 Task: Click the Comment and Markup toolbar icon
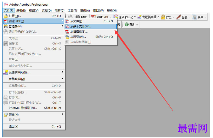(x=115, y=17)
